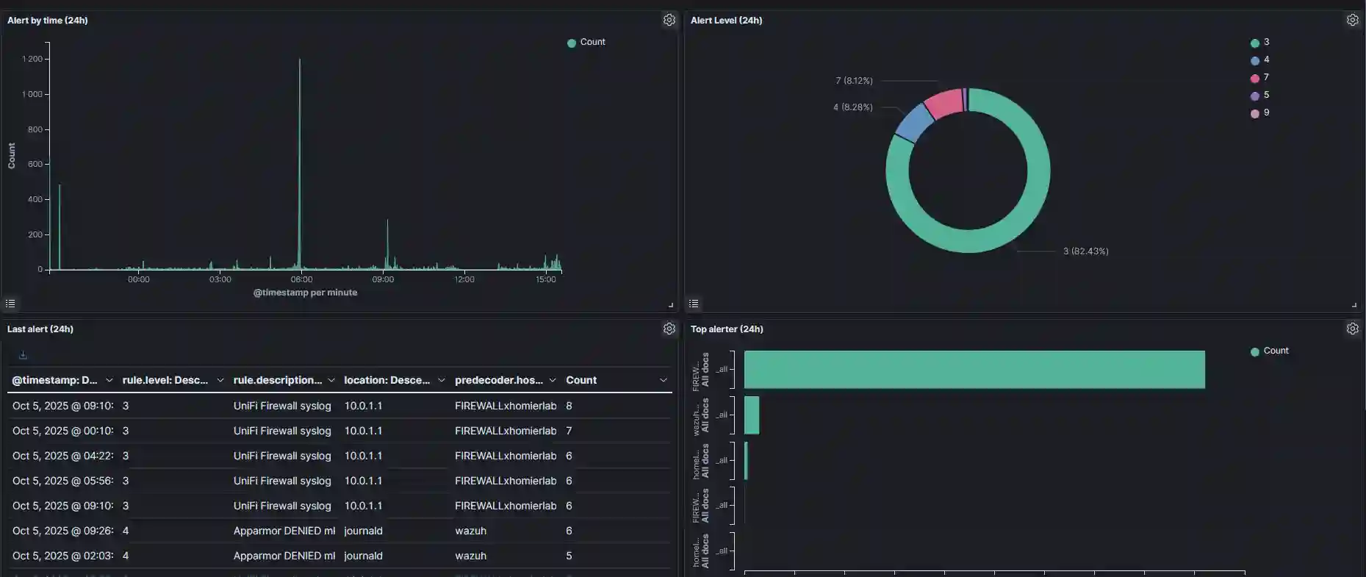Toggle Count series in Top alerter legend
This screenshot has height=577, width=1366.
click(x=1270, y=351)
